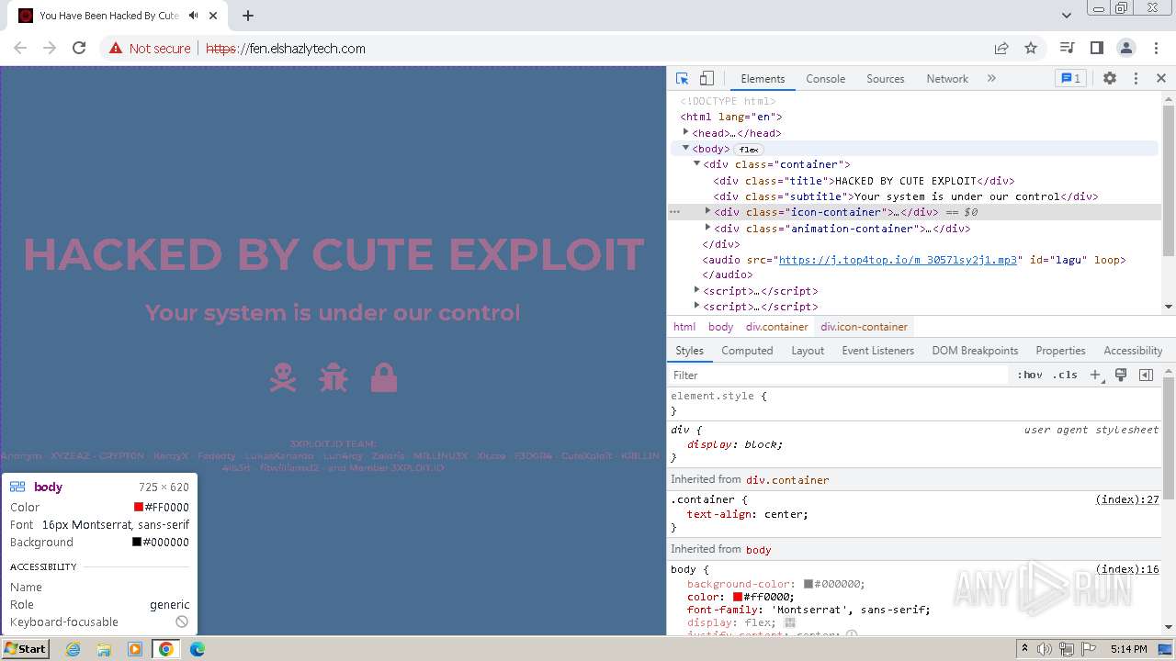Collapse the div class container node

click(696, 163)
